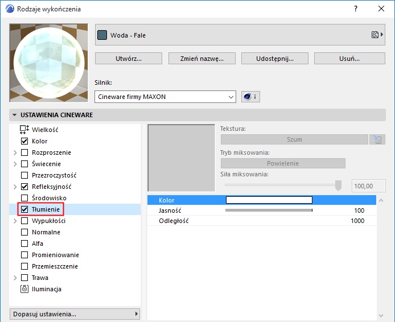Image resolution: width=395 pixels, height=322 pixels.
Task: Enable the Promieniowanie checkbox
Action: tap(24, 255)
